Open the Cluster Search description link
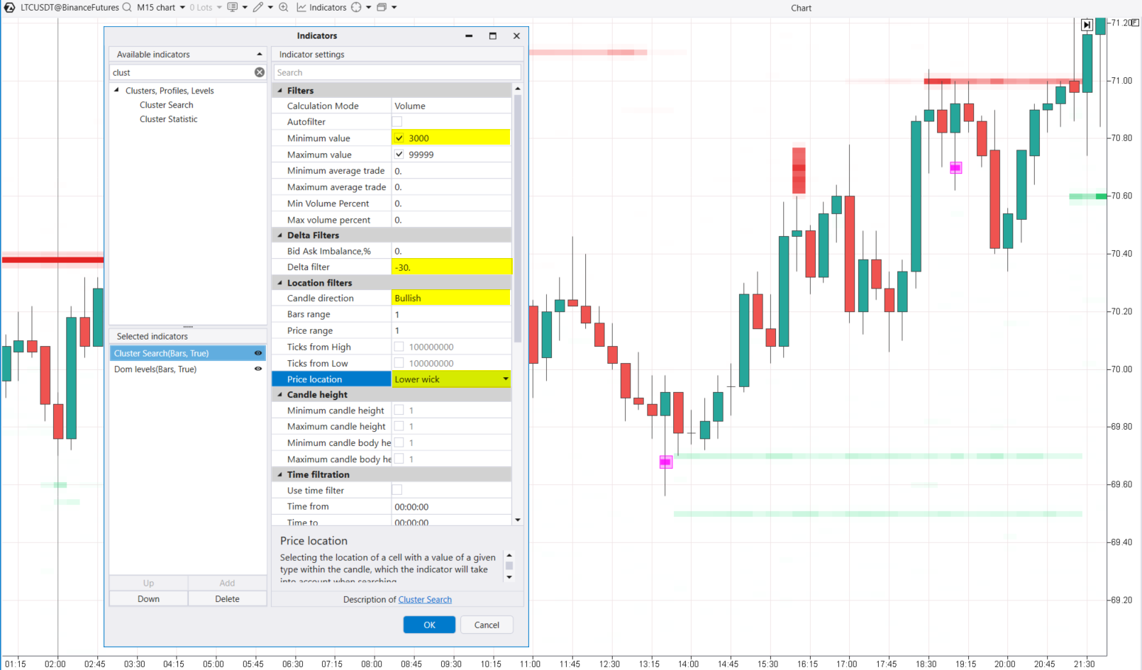Image resolution: width=1142 pixels, height=670 pixels. click(424, 599)
